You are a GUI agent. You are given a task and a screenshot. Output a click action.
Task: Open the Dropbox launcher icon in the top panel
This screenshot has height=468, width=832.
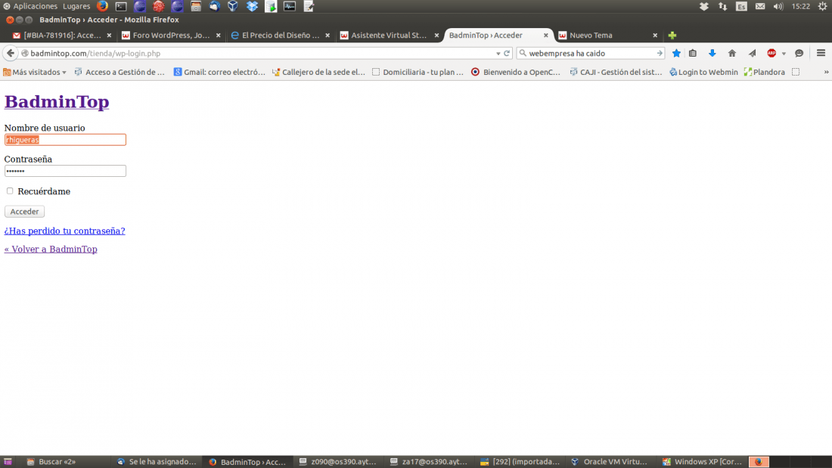tap(252, 6)
